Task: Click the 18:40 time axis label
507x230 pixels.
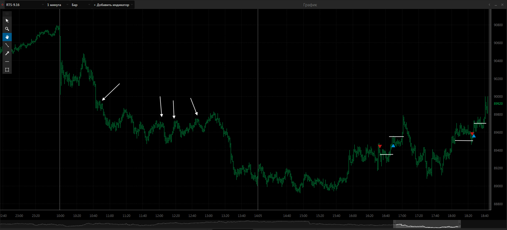Action: [x=485, y=216]
